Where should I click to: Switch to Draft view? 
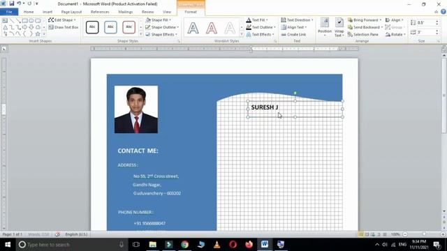coord(385,234)
